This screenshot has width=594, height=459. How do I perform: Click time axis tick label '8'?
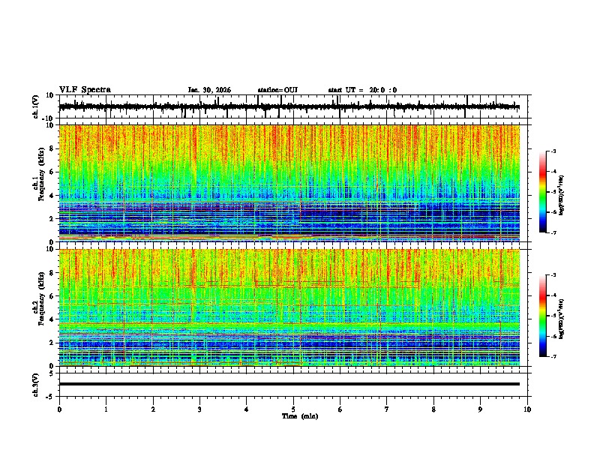tap(433, 409)
